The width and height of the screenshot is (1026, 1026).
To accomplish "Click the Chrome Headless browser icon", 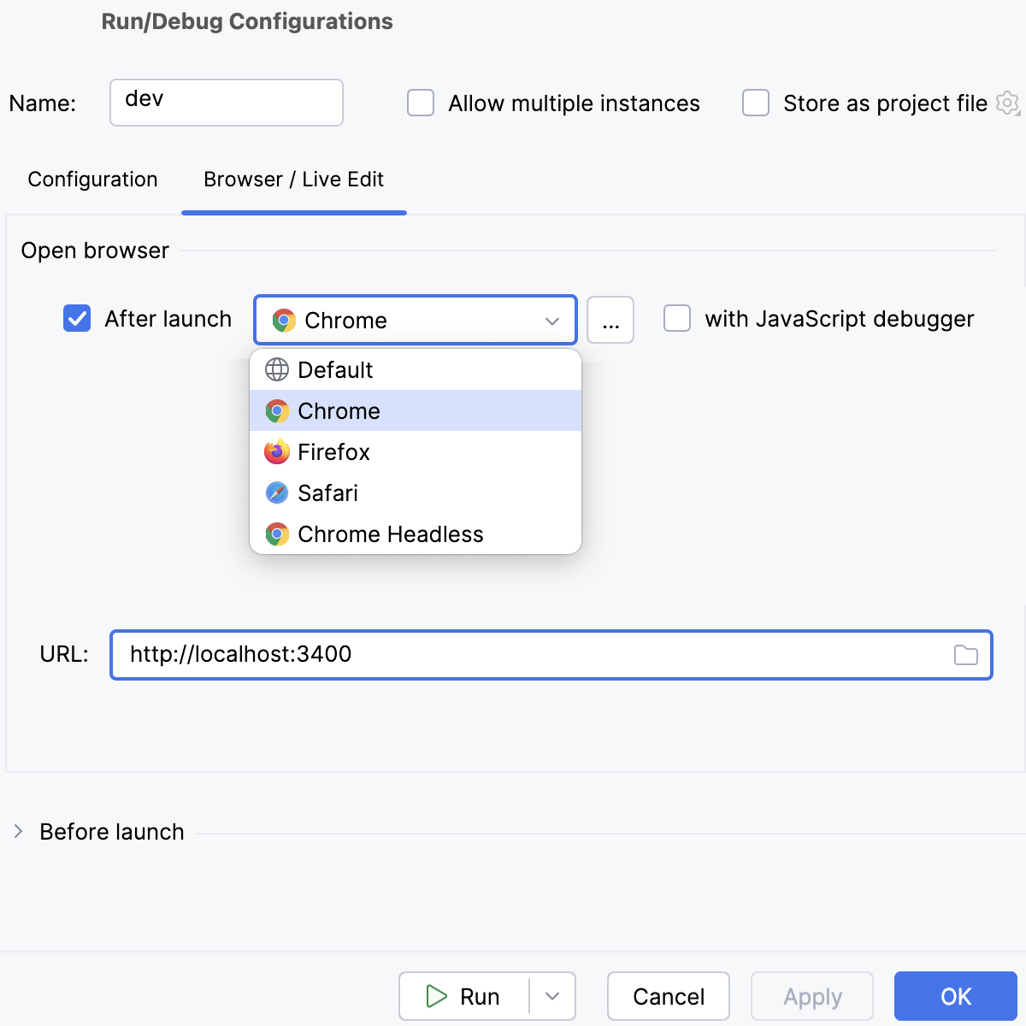I will [x=277, y=534].
